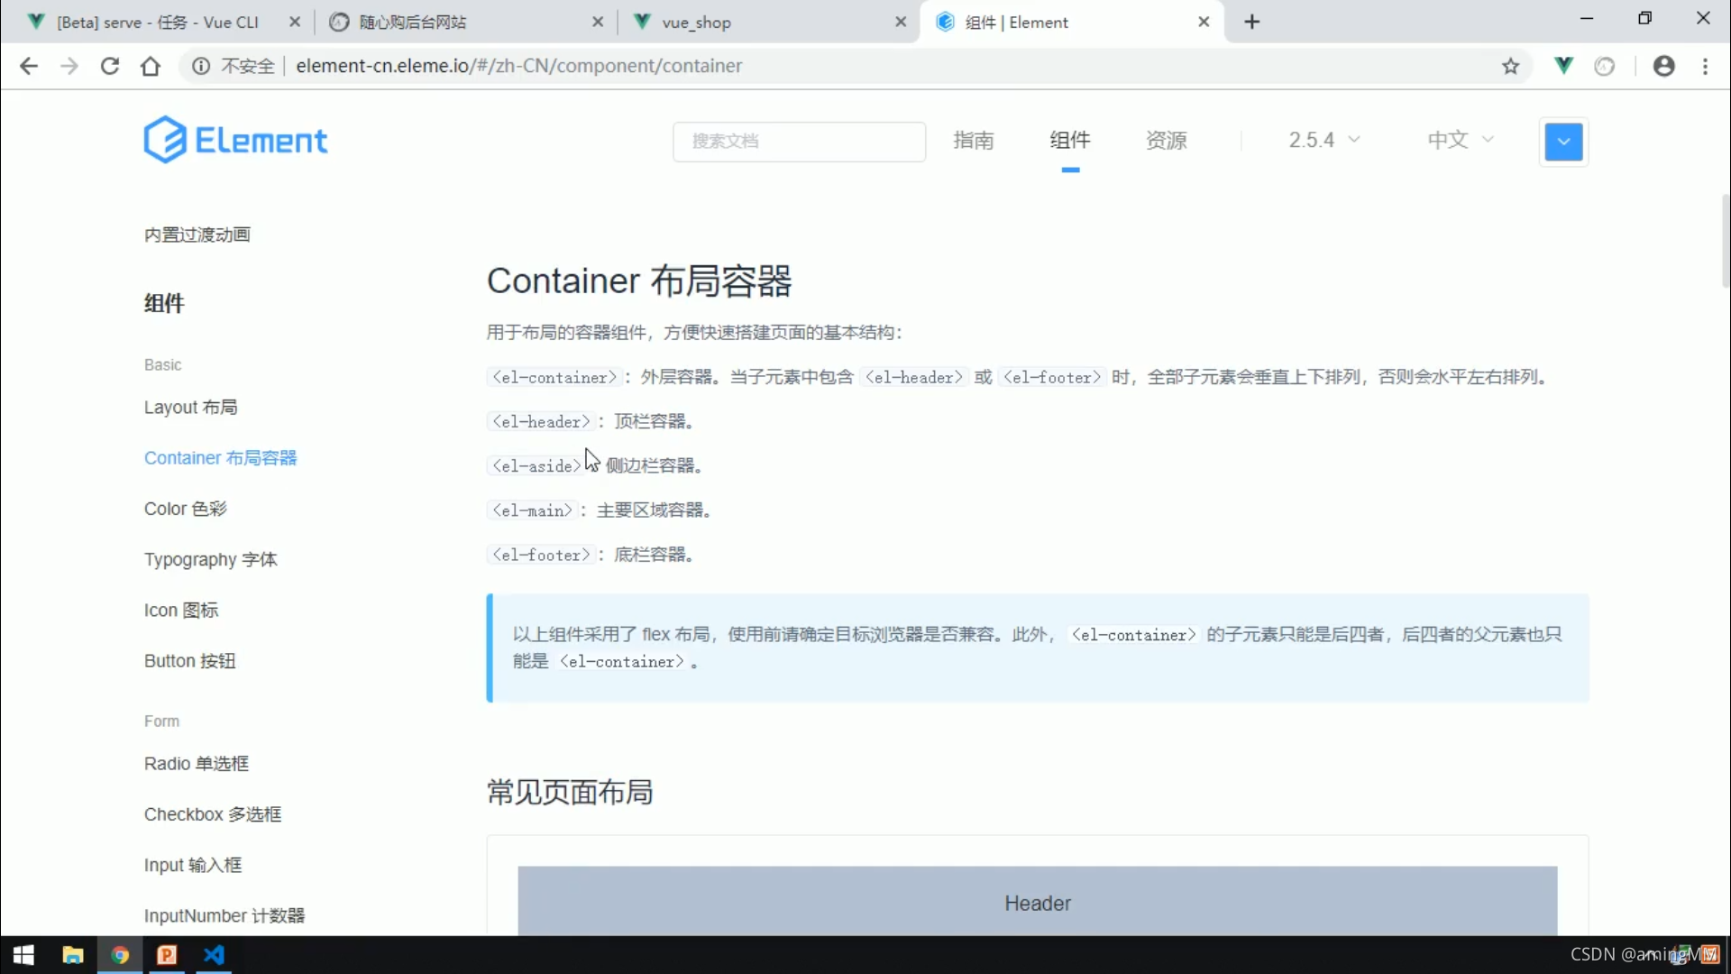Screen dimensions: 1731x974
Task: Open 内置过渡动画 in sidebar
Action: (x=197, y=234)
